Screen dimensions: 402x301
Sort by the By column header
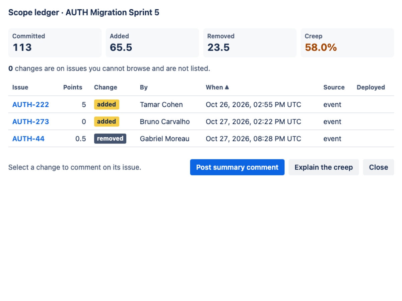point(144,87)
